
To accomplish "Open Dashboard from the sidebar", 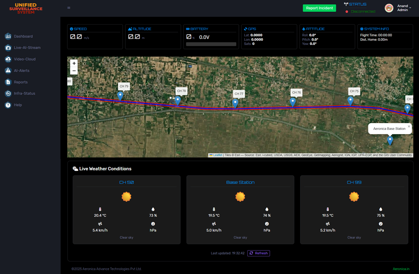I will pos(23,36).
